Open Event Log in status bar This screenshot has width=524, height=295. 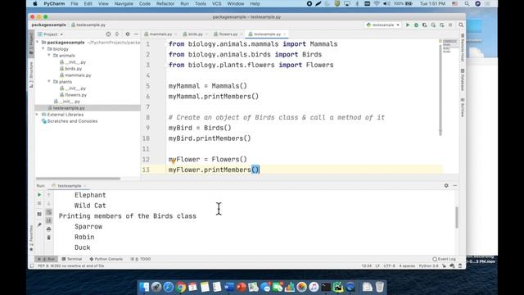[444, 259]
